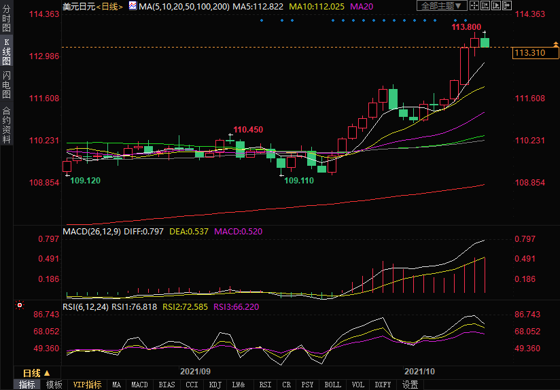
Task: Click the red gear icon beside RSI panel
Action: coord(20,305)
